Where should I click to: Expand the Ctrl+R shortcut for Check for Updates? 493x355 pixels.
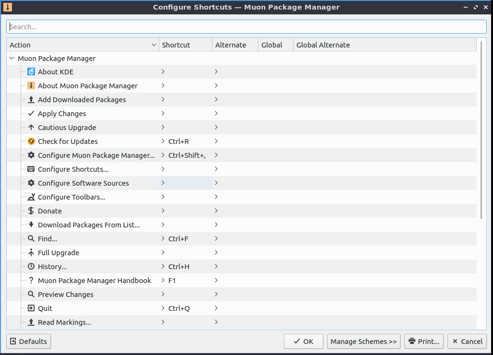click(164, 142)
